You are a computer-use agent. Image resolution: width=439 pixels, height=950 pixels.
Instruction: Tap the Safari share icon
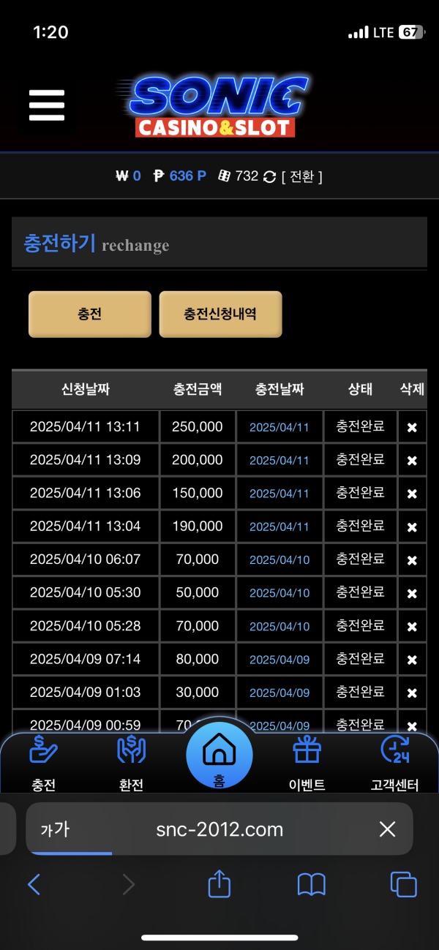(219, 884)
